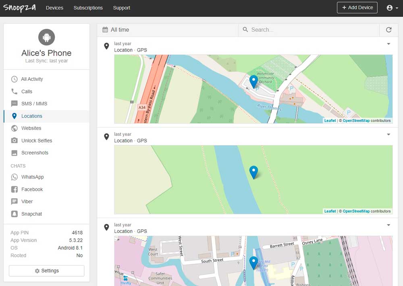This screenshot has height=286, width=403.
Task: Select Facebook chats in the sidebar
Action: tap(32, 189)
